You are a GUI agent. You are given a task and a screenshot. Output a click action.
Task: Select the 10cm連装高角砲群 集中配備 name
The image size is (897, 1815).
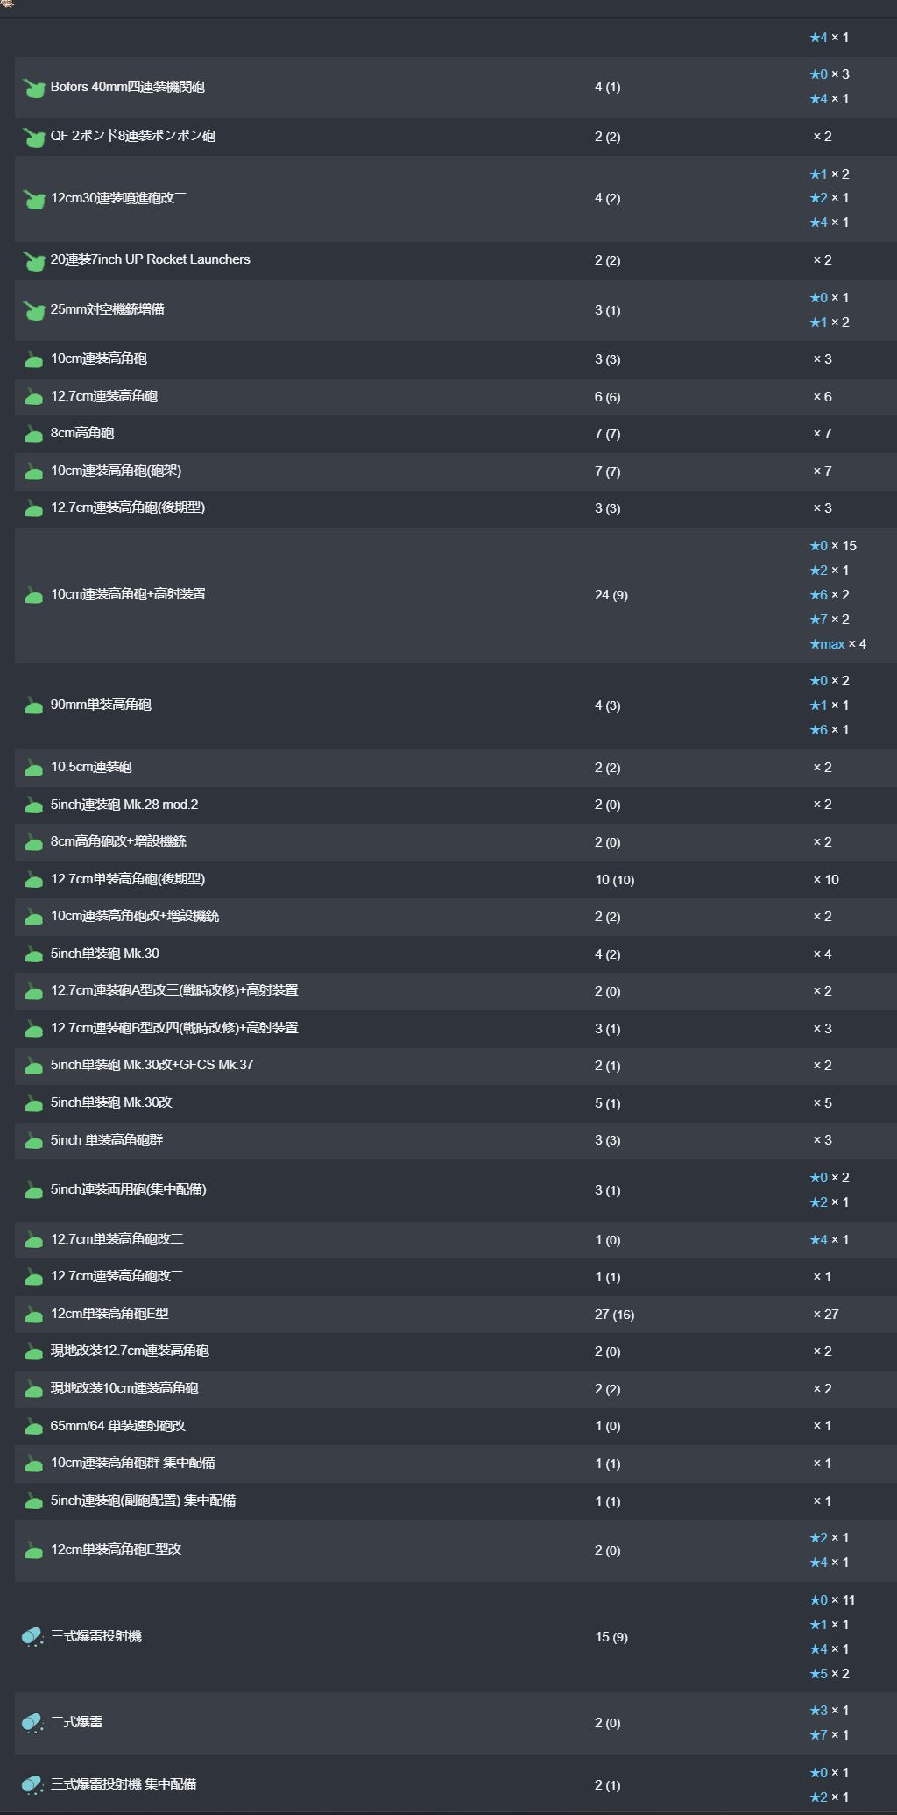point(133,1463)
